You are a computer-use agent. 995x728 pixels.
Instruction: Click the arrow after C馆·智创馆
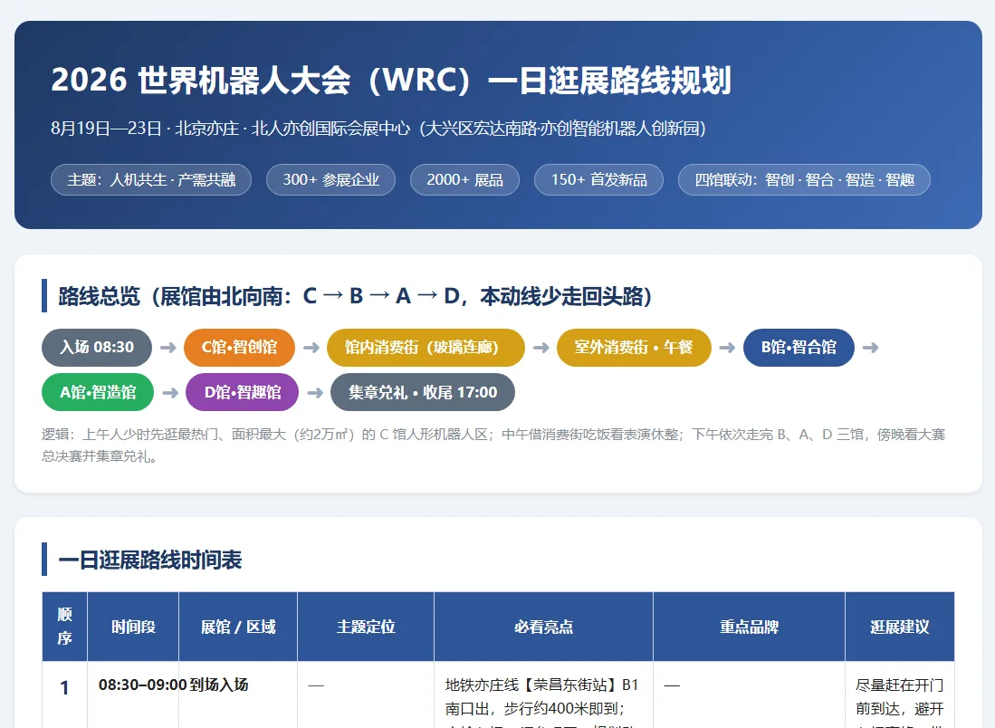311,347
